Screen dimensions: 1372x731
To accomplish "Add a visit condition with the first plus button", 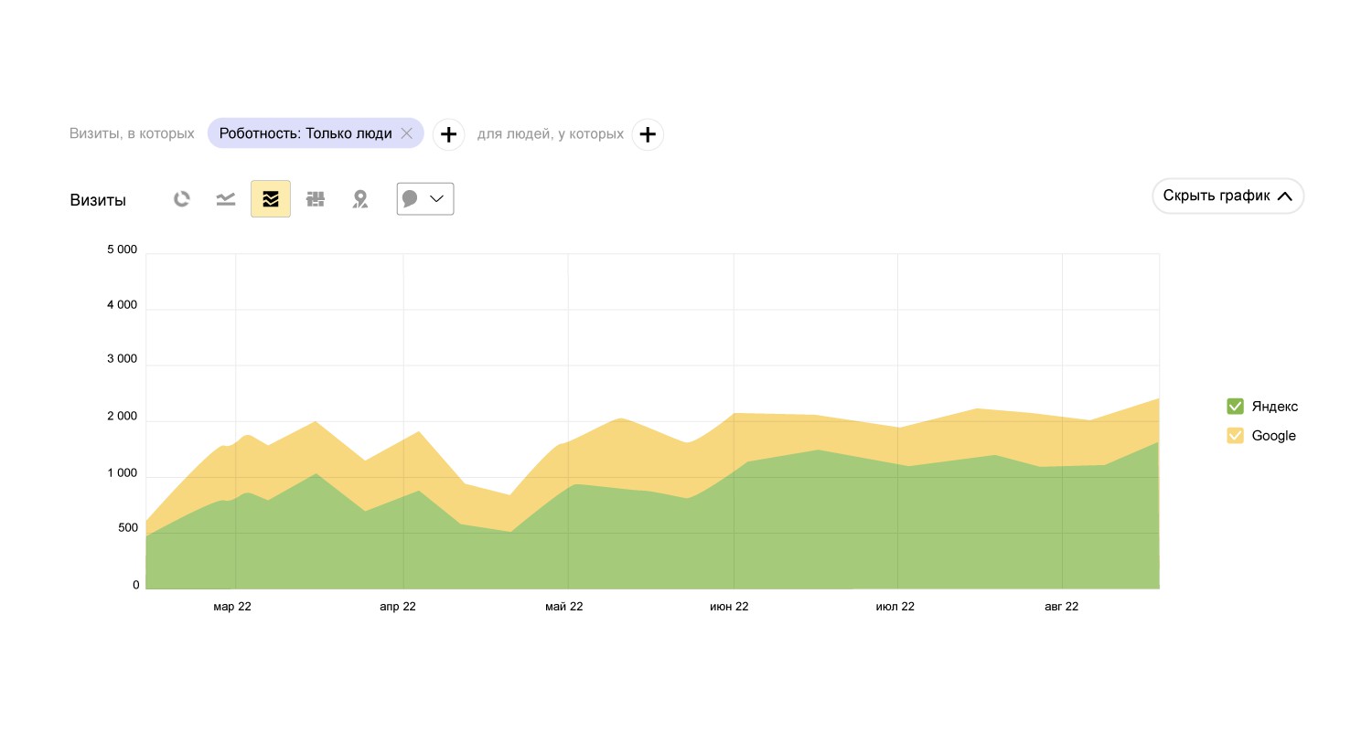I will coord(448,134).
